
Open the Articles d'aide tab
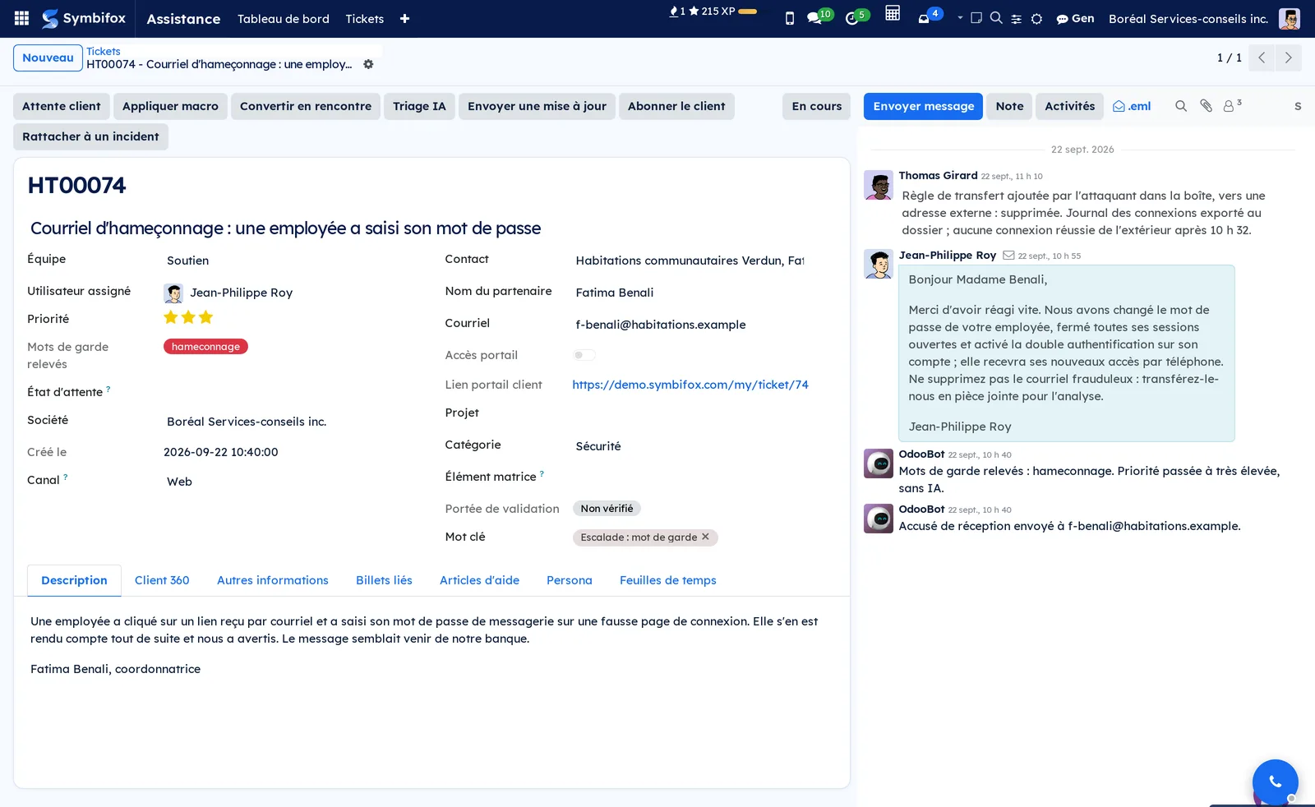point(479,580)
